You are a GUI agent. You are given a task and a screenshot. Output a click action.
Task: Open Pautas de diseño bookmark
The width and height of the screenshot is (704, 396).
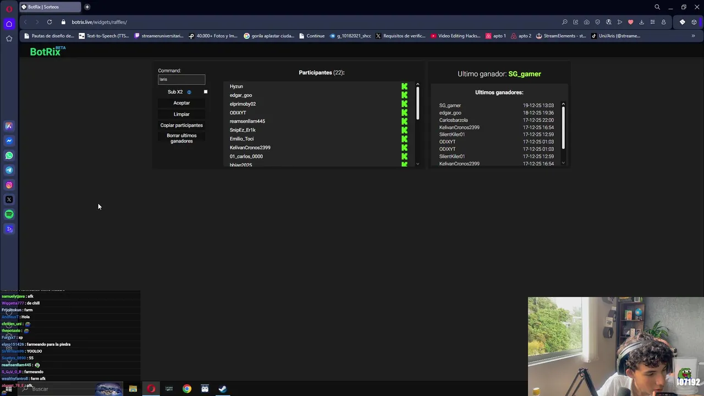coord(49,36)
